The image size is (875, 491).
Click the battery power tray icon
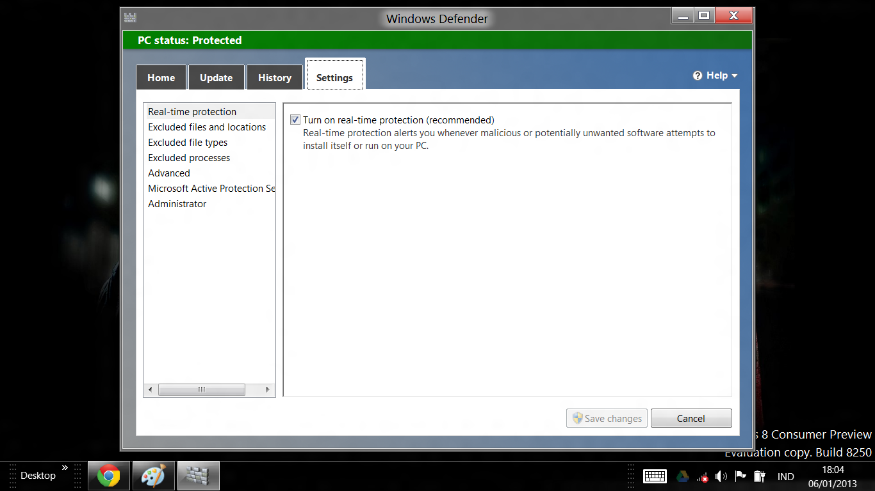click(x=760, y=476)
